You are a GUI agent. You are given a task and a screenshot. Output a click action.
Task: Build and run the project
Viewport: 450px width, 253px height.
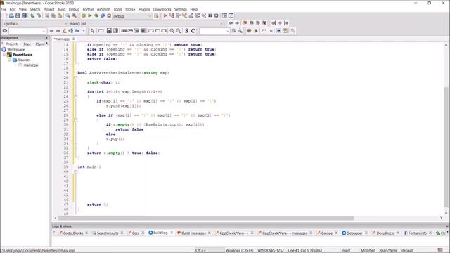click(x=96, y=15)
